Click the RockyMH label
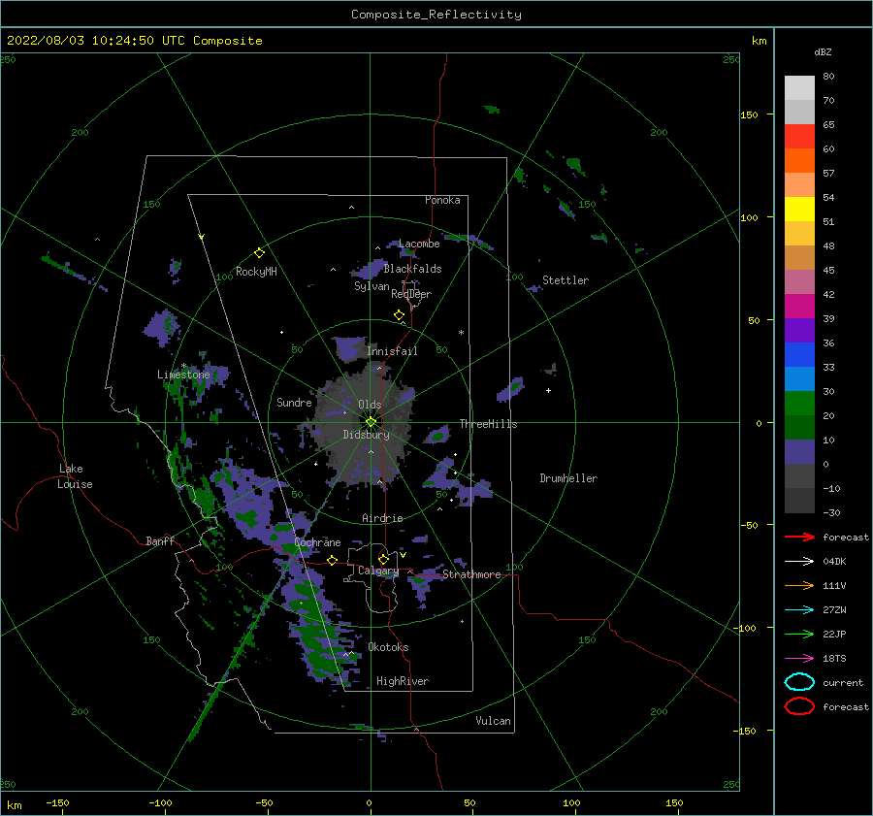This screenshot has height=816, width=873. pyautogui.click(x=256, y=272)
